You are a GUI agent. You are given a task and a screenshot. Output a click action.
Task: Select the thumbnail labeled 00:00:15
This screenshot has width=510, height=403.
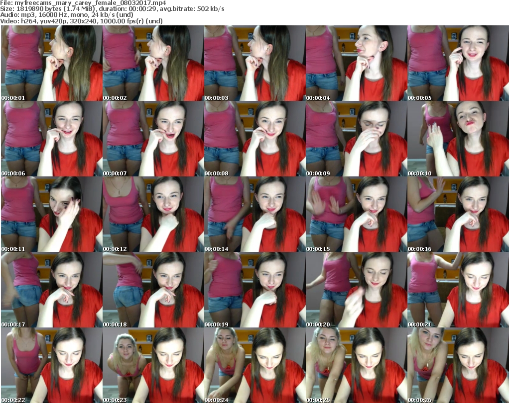[357, 215]
